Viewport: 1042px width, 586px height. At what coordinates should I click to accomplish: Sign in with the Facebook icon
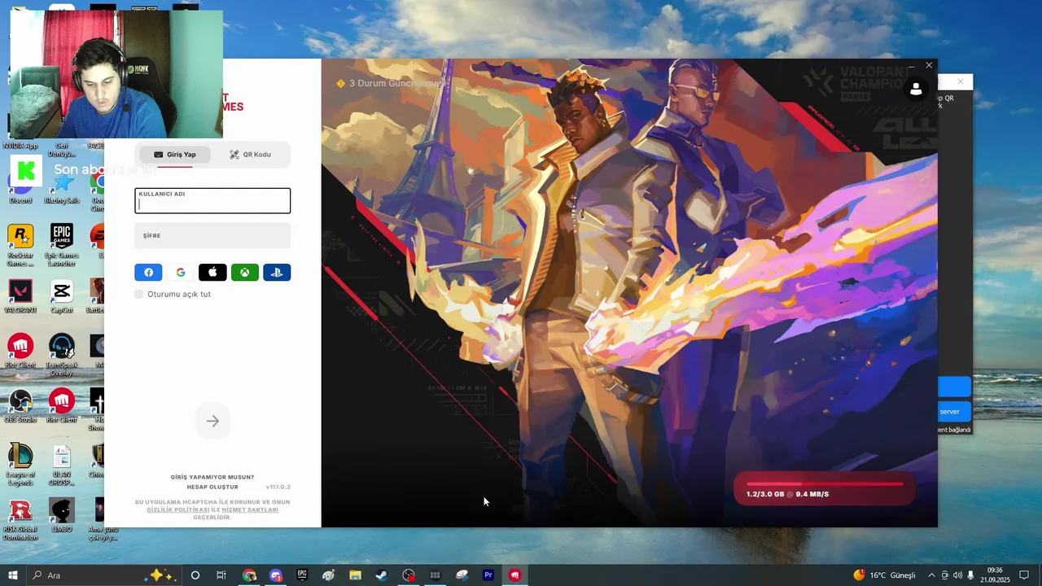pyautogui.click(x=148, y=273)
